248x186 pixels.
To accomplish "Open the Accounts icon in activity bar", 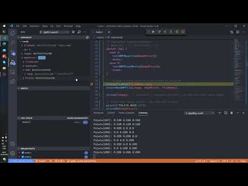I will (x=12, y=144).
